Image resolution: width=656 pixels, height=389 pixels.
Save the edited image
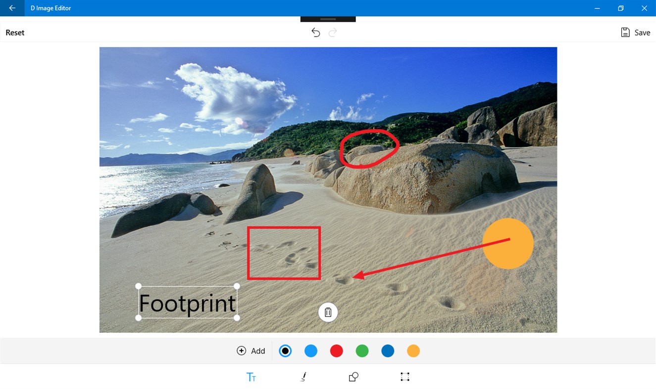(x=636, y=32)
